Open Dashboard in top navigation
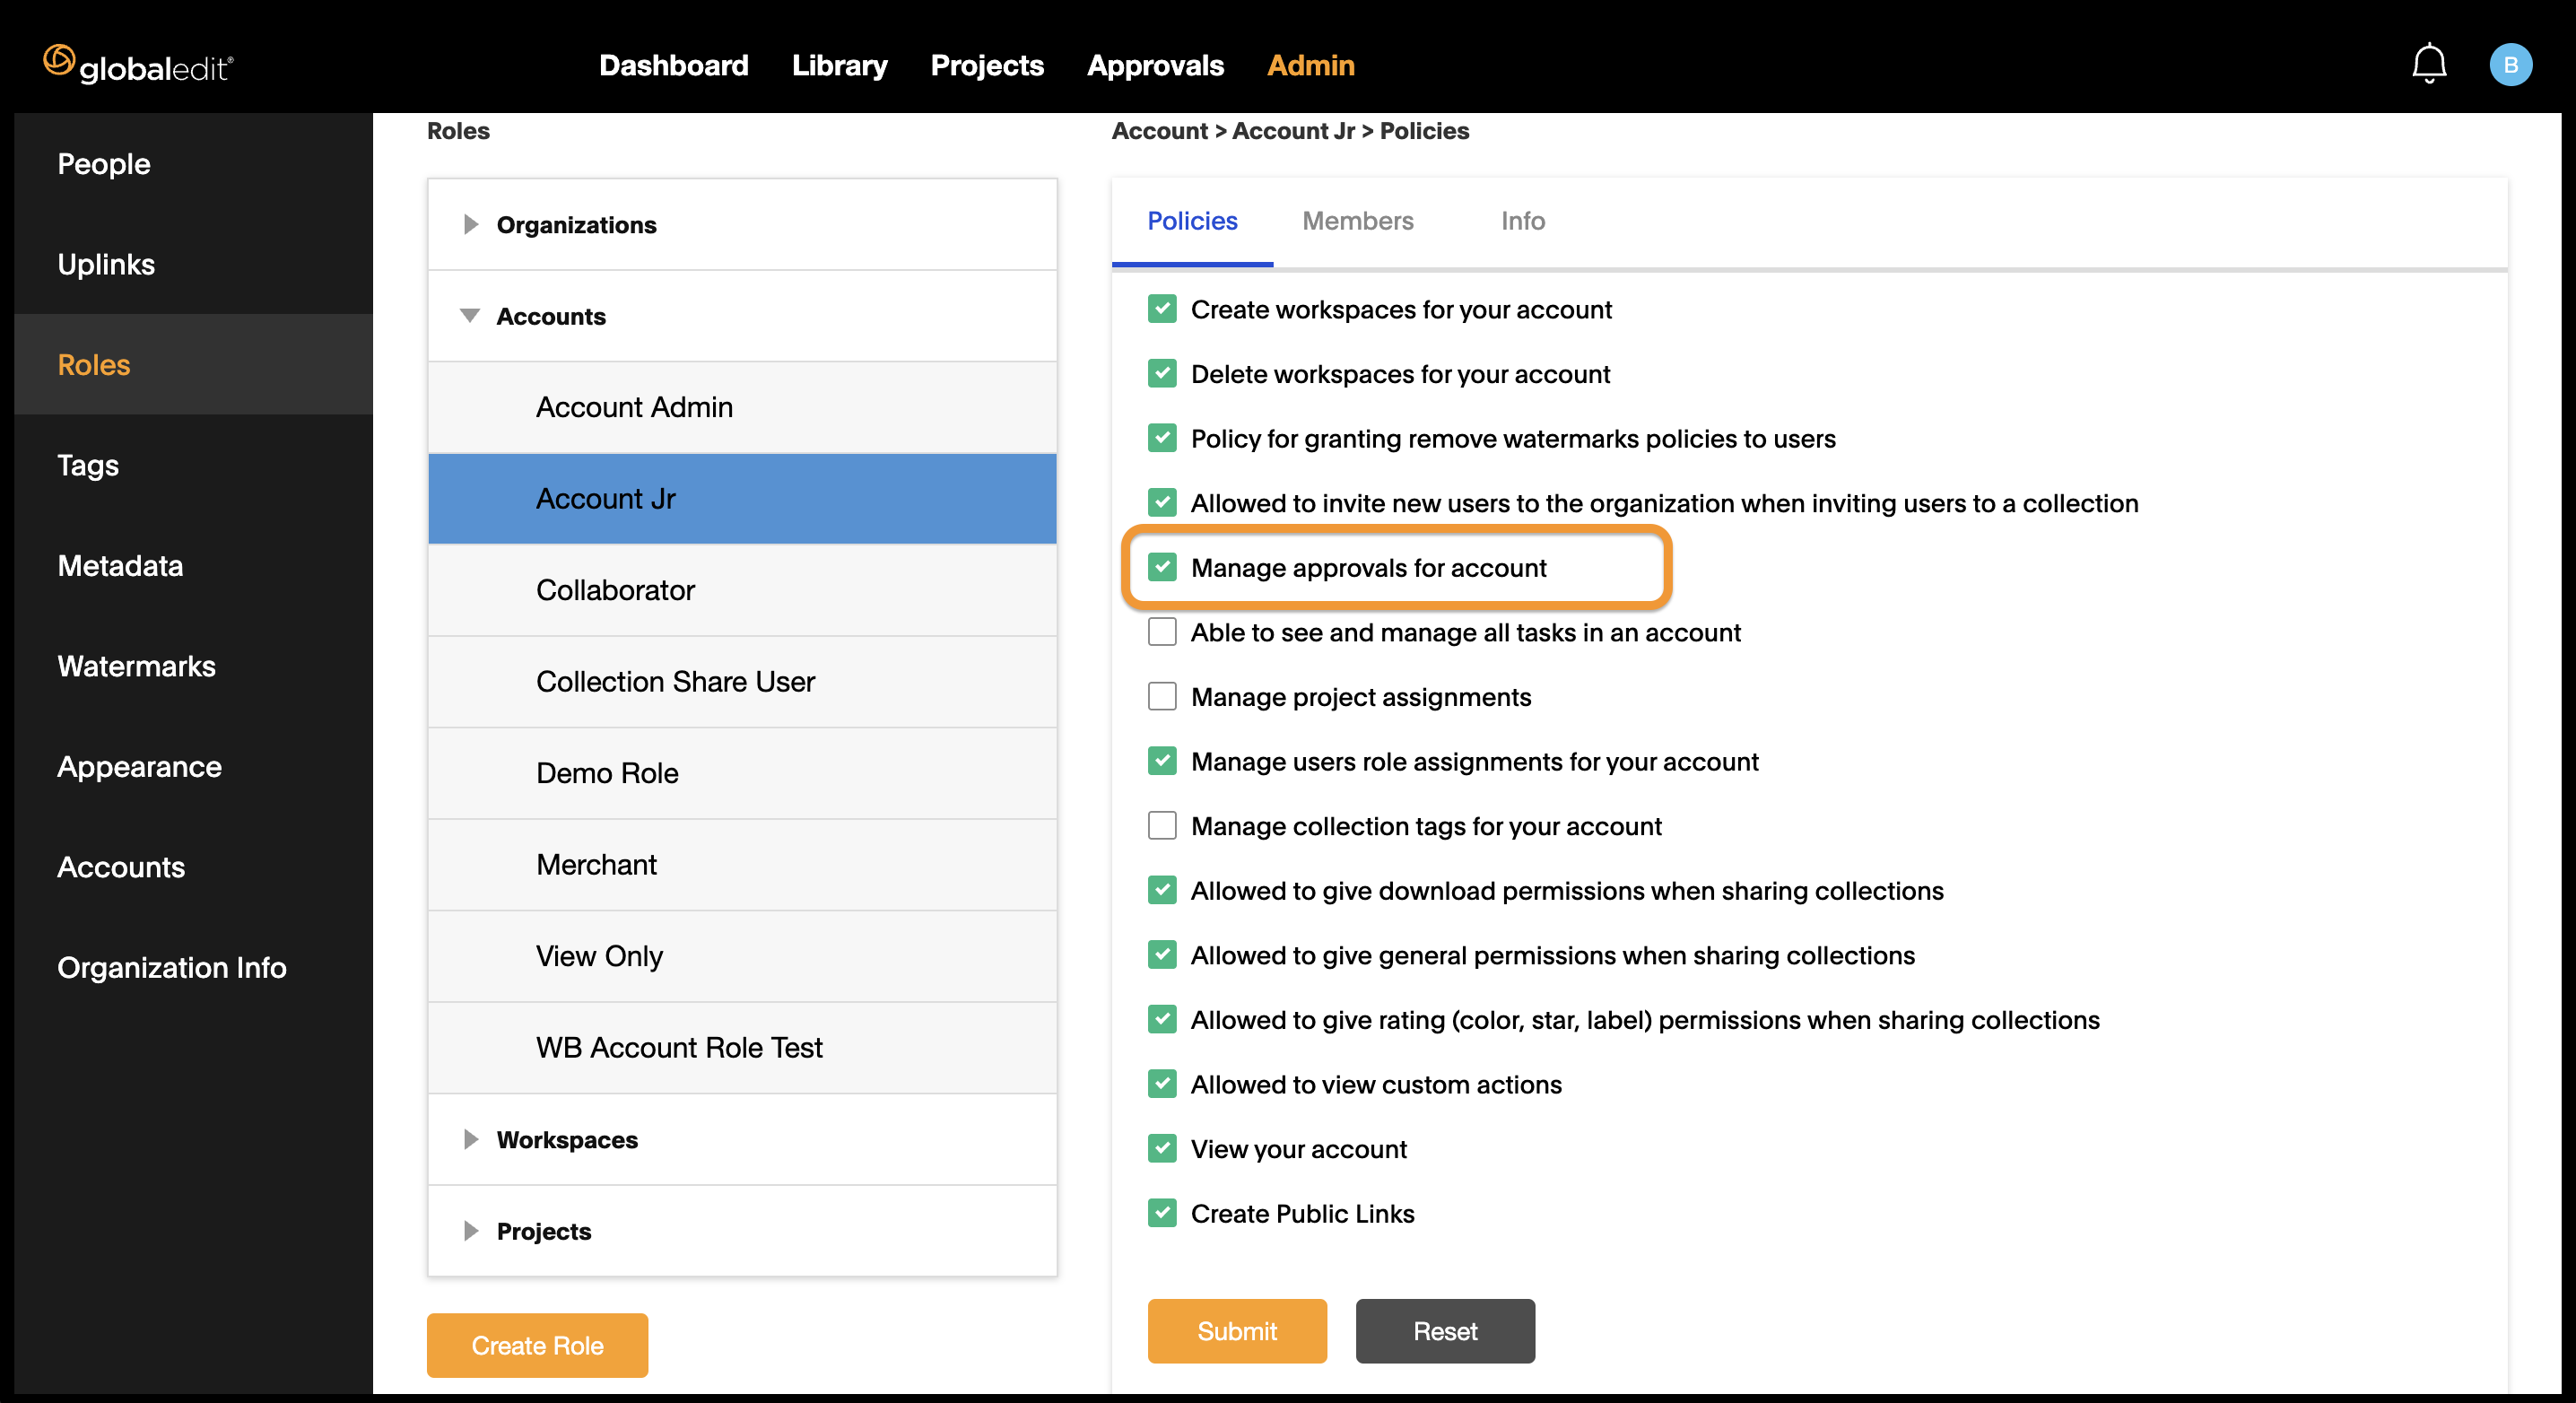Viewport: 2576px width, 1403px height. pyautogui.click(x=673, y=65)
